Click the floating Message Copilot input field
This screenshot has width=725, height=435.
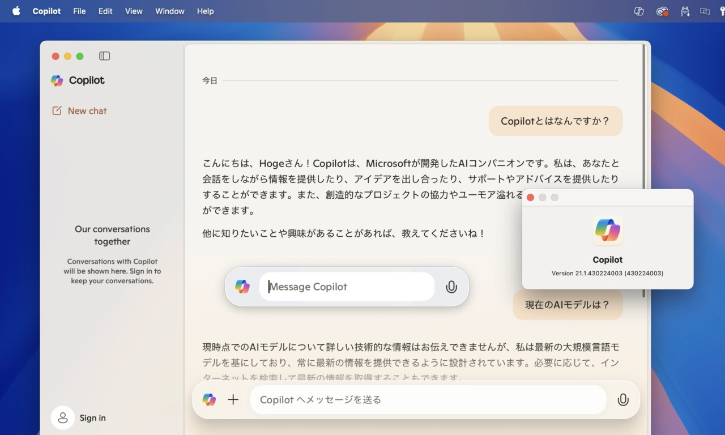point(347,287)
